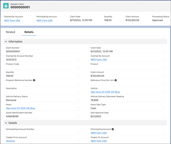Open Reference Price Per Unit info icon

pos(116,80)
